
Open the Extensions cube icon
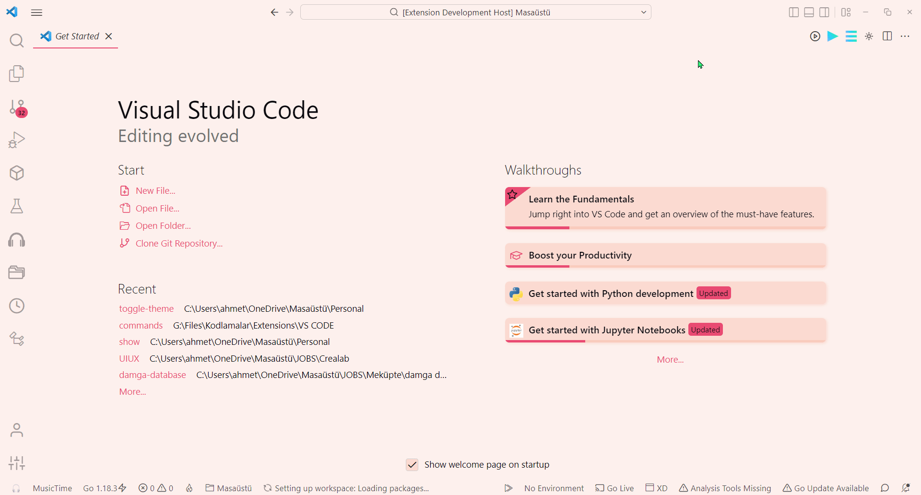pos(17,173)
